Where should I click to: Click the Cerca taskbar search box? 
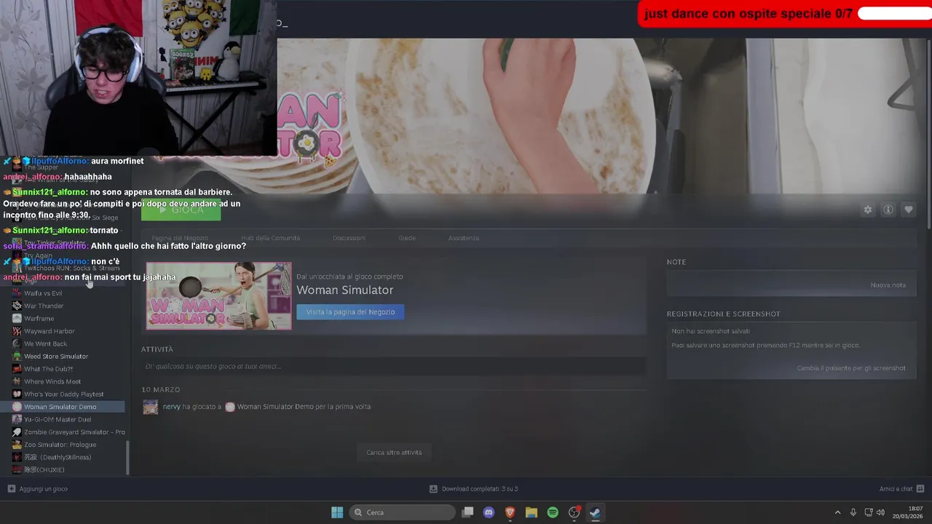coord(402,512)
